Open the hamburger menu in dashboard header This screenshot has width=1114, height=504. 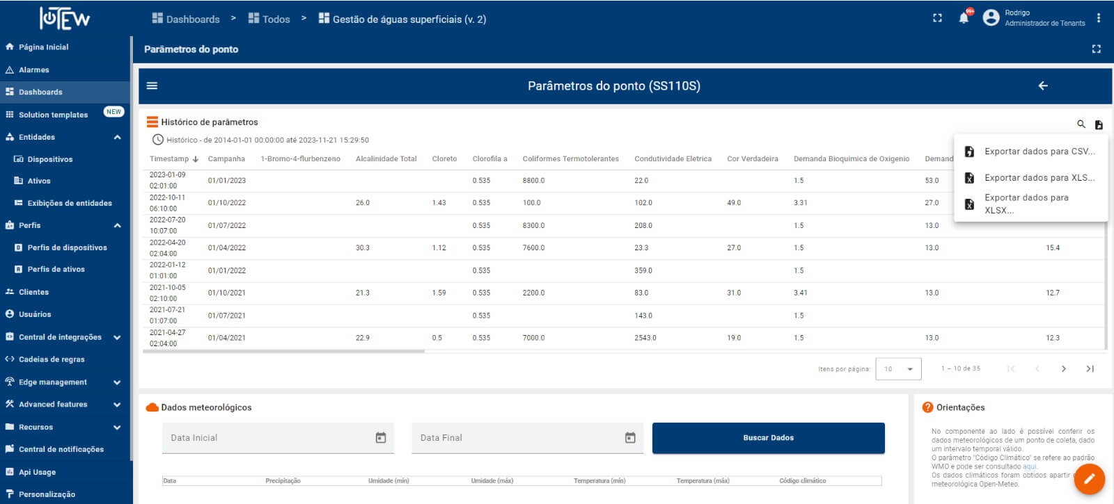(152, 86)
